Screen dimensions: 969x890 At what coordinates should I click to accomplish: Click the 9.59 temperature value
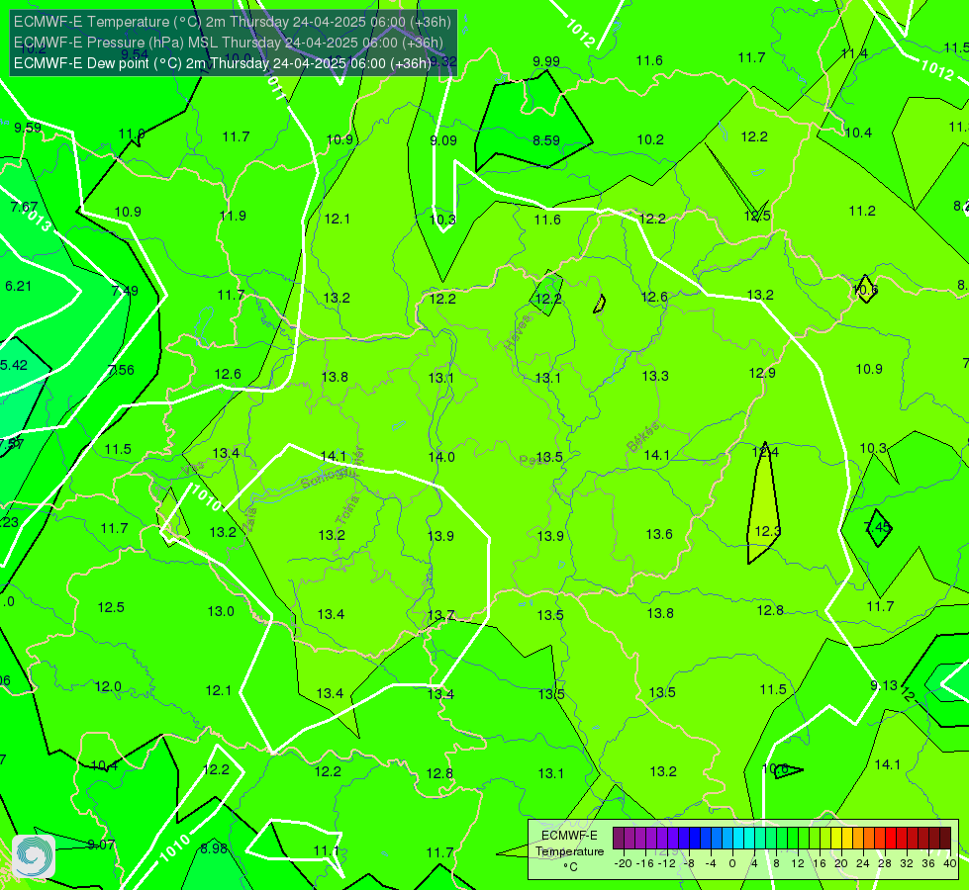click(28, 128)
